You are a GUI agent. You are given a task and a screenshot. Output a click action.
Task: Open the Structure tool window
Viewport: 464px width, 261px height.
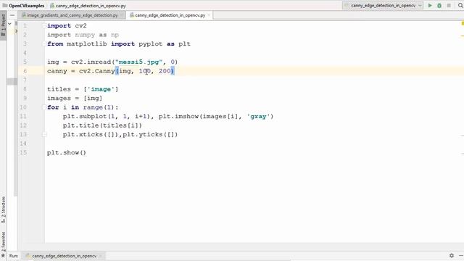(x=3, y=210)
